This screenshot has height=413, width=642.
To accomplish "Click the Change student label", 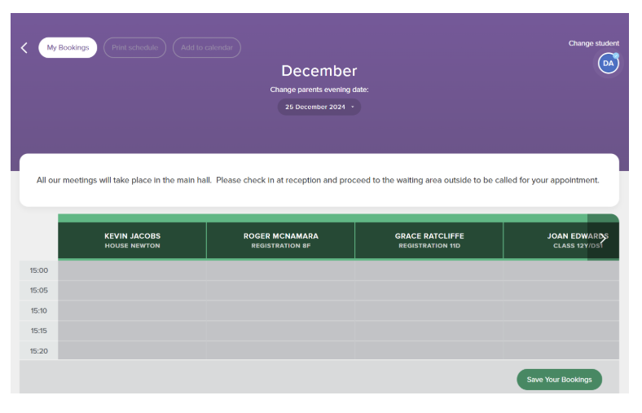I will click(593, 43).
